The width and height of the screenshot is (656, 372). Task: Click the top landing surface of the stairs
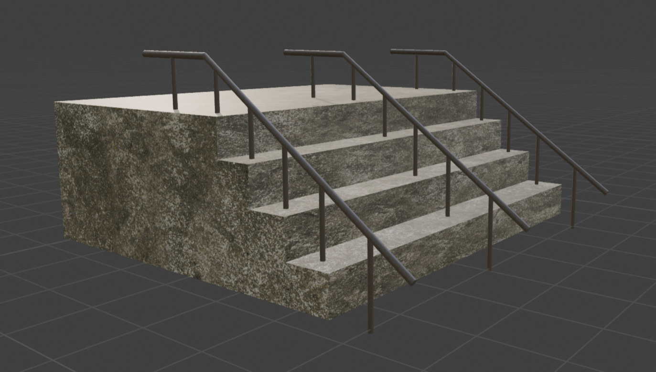click(x=268, y=100)
